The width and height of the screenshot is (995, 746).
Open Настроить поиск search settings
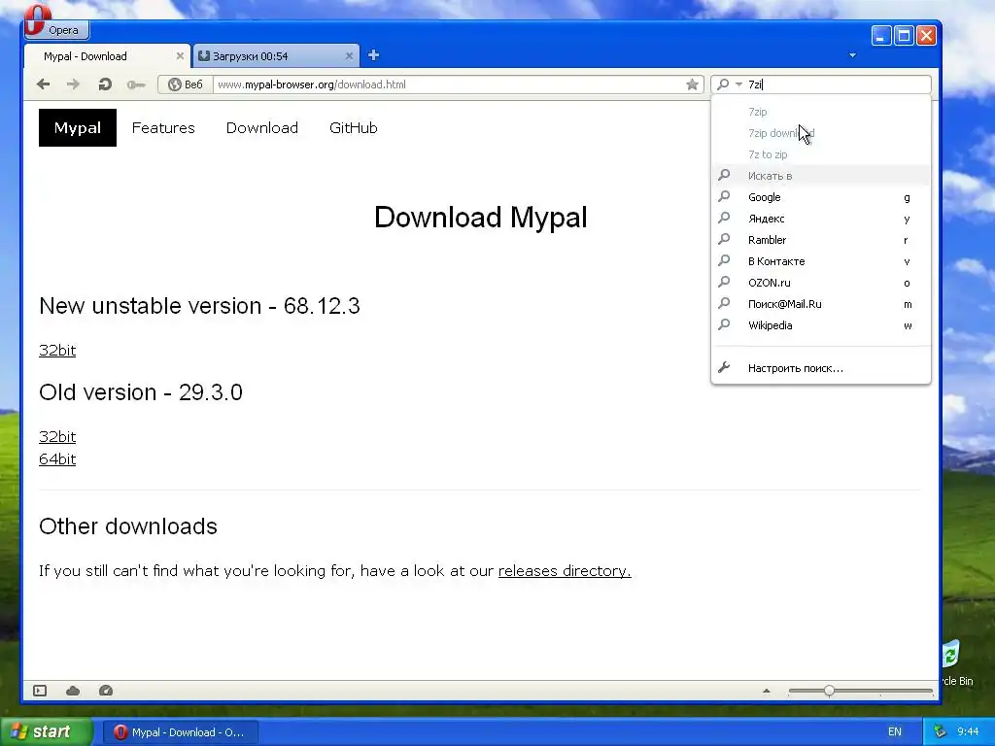[x=821, y=368]
